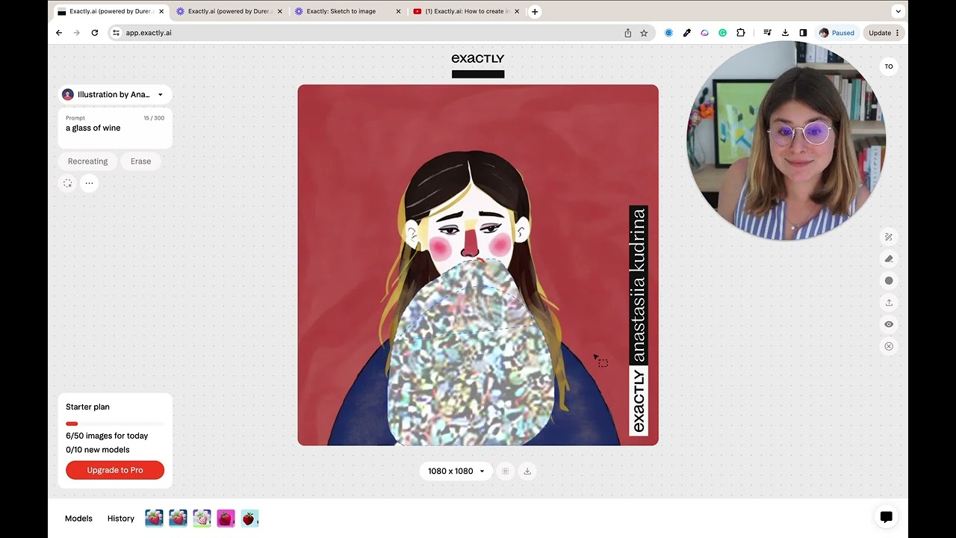This screenshot has height=538, width=956.
Task: Switch to the Exactly: Sketch to image tab
Action: pos(341,11)
